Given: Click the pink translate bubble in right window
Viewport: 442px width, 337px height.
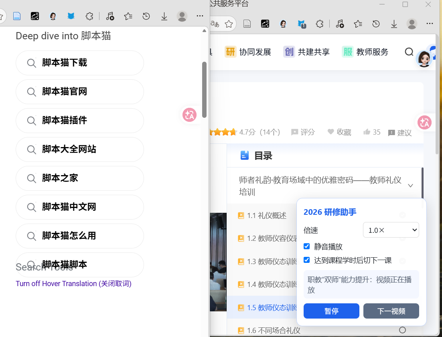Looking at the screenshot, I should tap(424, 123).
